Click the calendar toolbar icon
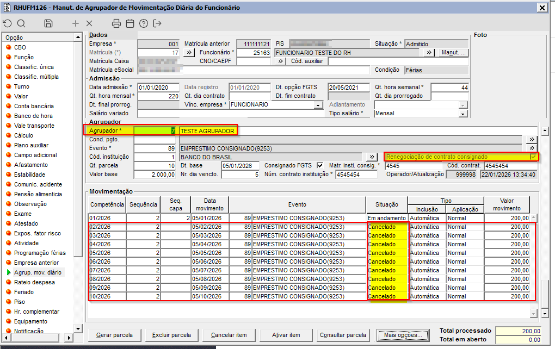Image resolution: width=555 pixels, height=349 pixels. coord(130,23)
